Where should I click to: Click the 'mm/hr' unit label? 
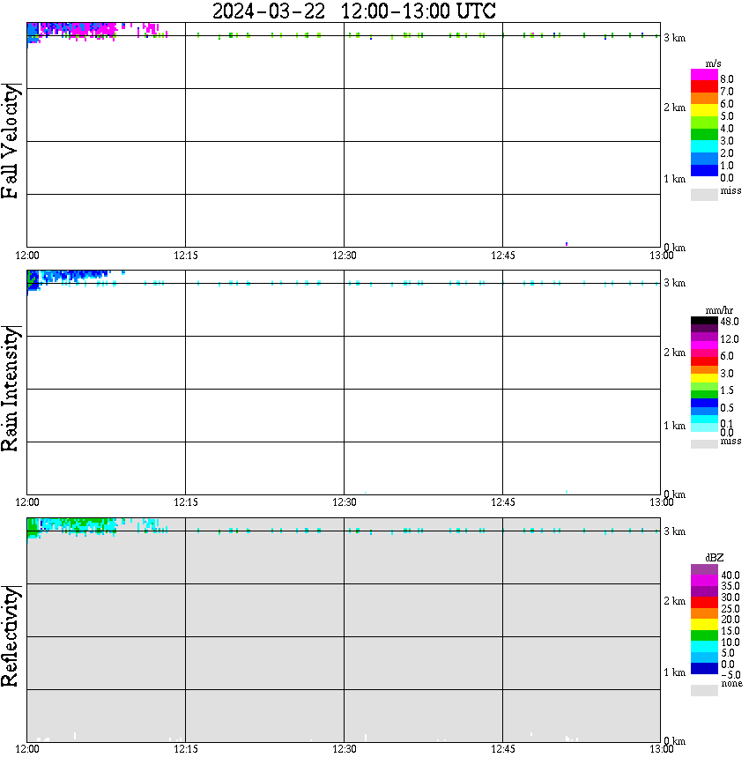click(x=719, y=310)
